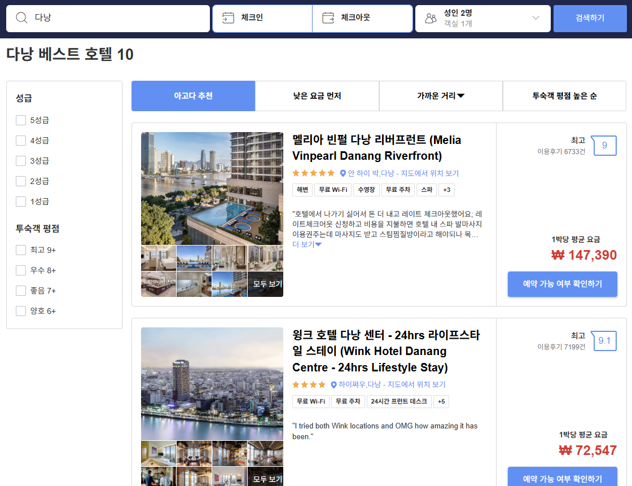This screenshot has height=486, width=632.
Task: Click Melia 스파 amenity tag
Action: click(x=427, y=190)
